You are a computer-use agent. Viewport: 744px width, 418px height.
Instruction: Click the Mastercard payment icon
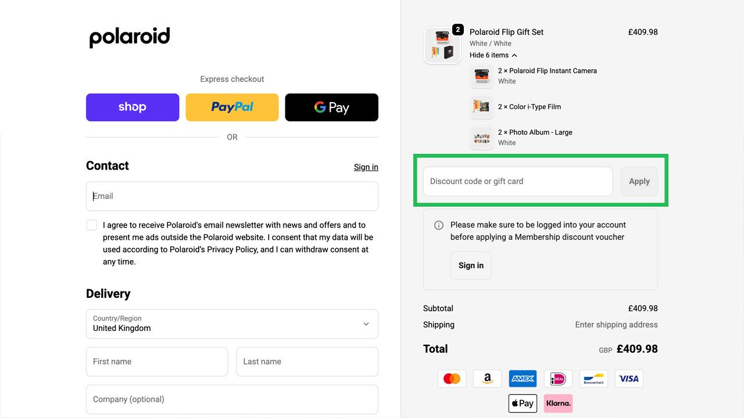(x=452, y=378)
